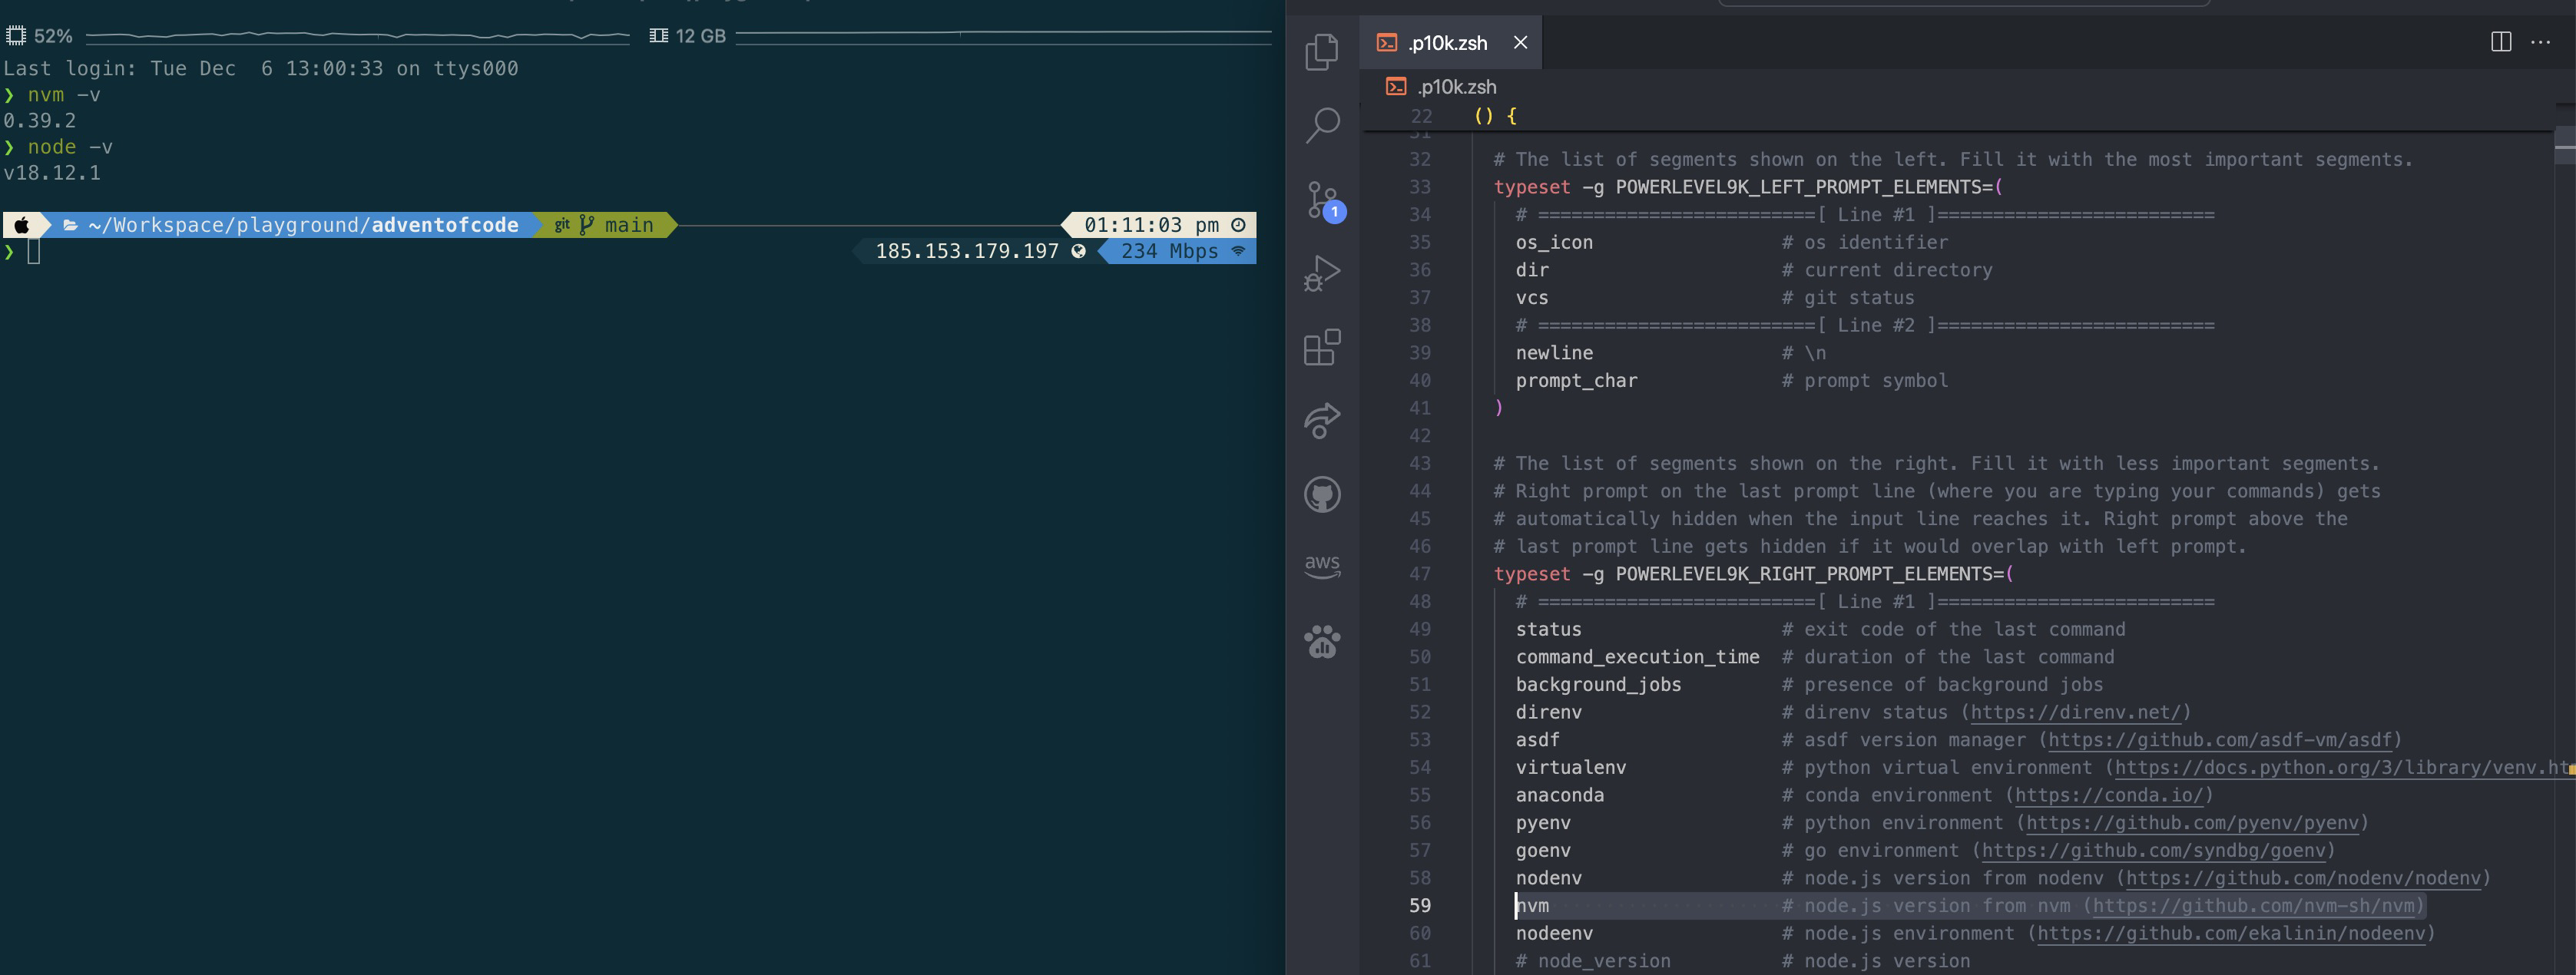Open the AWS Toolkit sidebar

coord(1322,566)
